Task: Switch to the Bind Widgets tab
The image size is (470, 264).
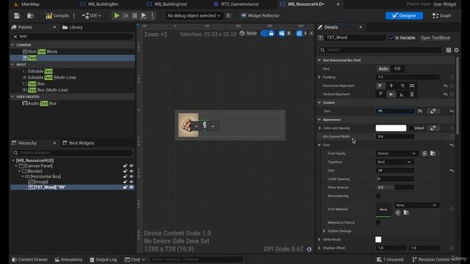Action: point(79,143)
